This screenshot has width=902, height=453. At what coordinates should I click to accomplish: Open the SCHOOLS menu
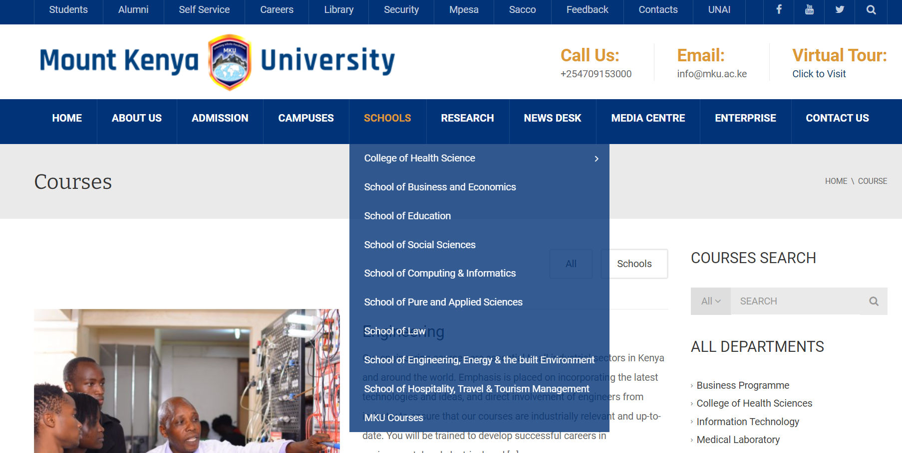(387, 118)
